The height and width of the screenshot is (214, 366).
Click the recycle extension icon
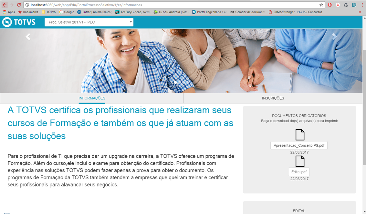[x=346, y=5]
